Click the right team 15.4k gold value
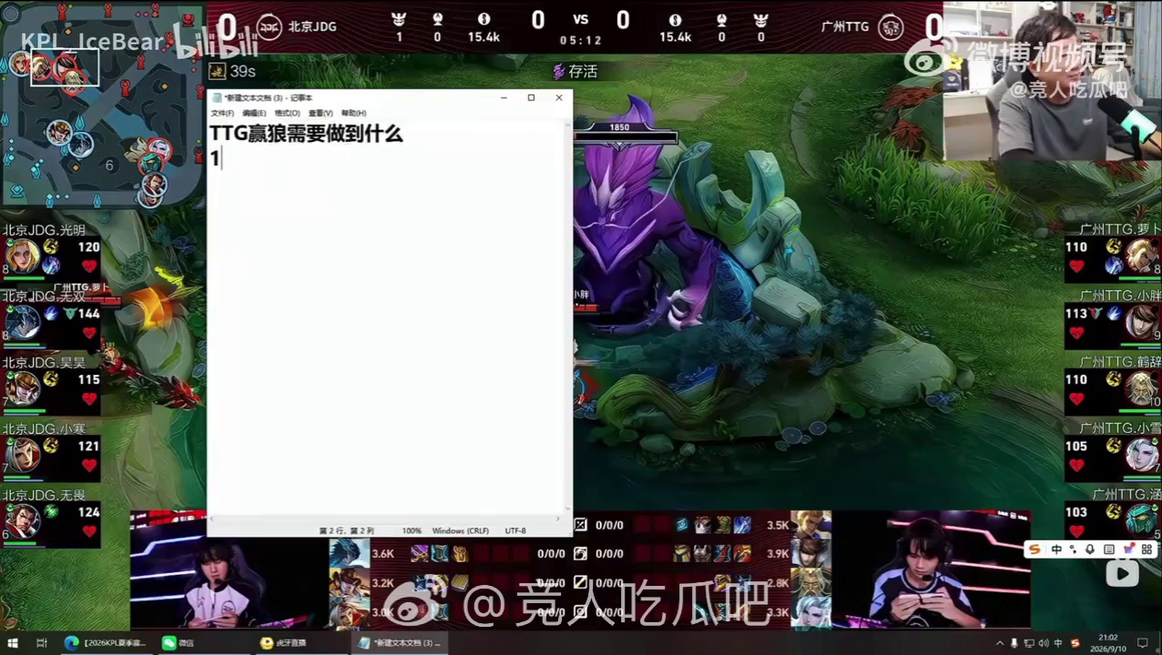The image size is (1162, 655). point(675,37)
